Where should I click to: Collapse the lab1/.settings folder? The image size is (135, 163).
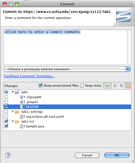click(13, 112)
